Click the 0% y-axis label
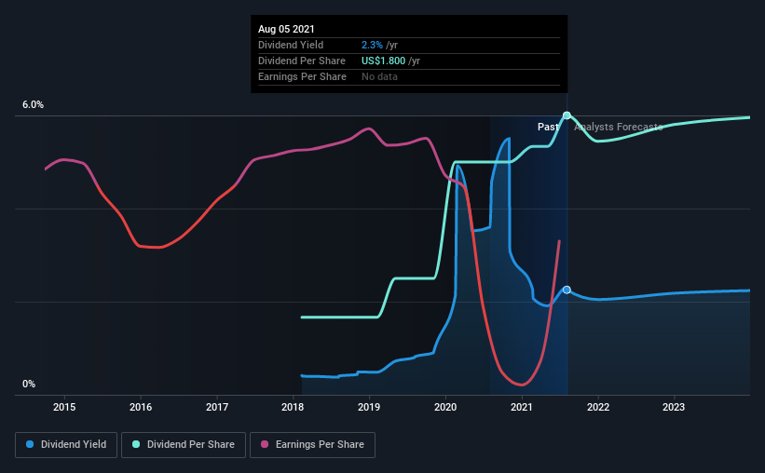765x473 pixels. pos(29,385)
